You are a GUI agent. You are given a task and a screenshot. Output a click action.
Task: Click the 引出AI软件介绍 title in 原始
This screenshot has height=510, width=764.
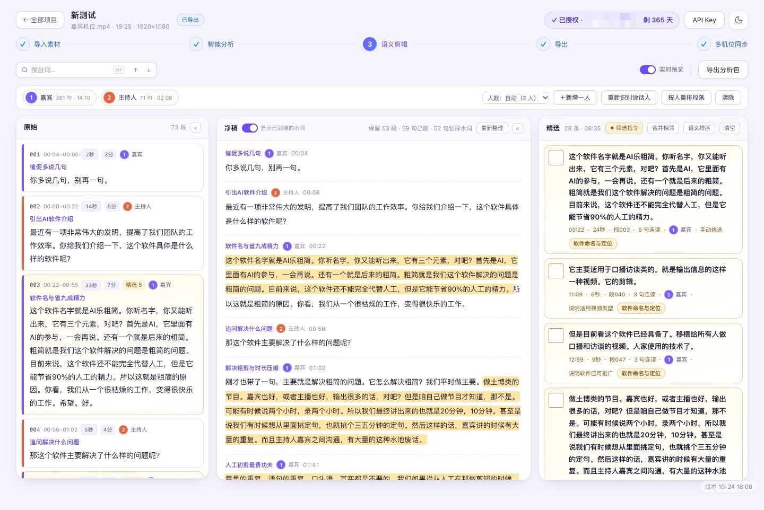click(51, 219)
